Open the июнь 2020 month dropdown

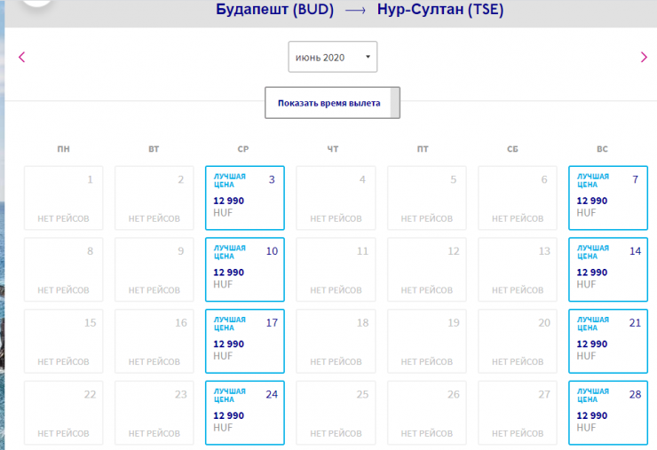[x=332, y=57]
